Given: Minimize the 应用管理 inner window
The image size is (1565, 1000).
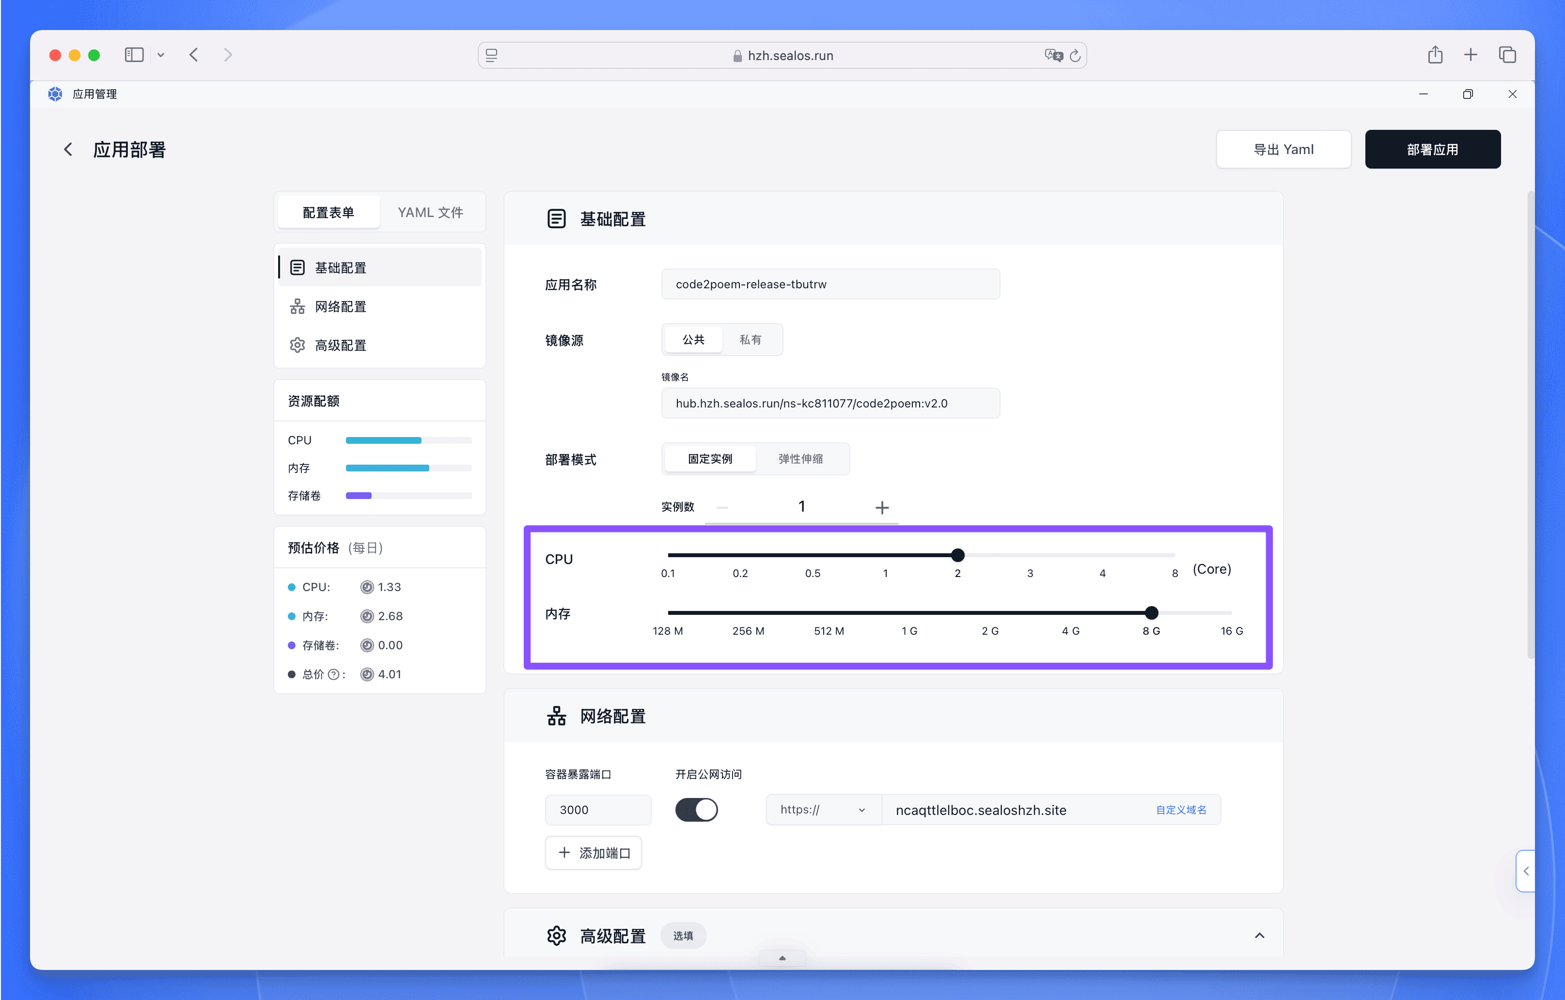Looking at the screenshot, I should pyautogui.click(x=1424, y=94).
